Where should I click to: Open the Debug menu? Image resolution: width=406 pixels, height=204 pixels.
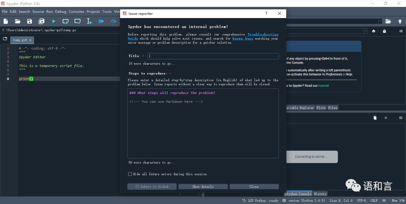point(61,11)
